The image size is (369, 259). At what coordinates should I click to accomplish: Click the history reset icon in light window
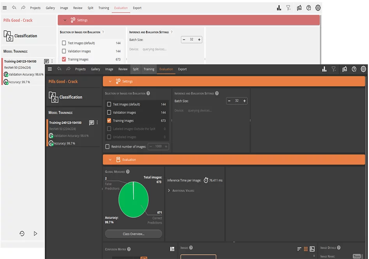coord(22,233)
